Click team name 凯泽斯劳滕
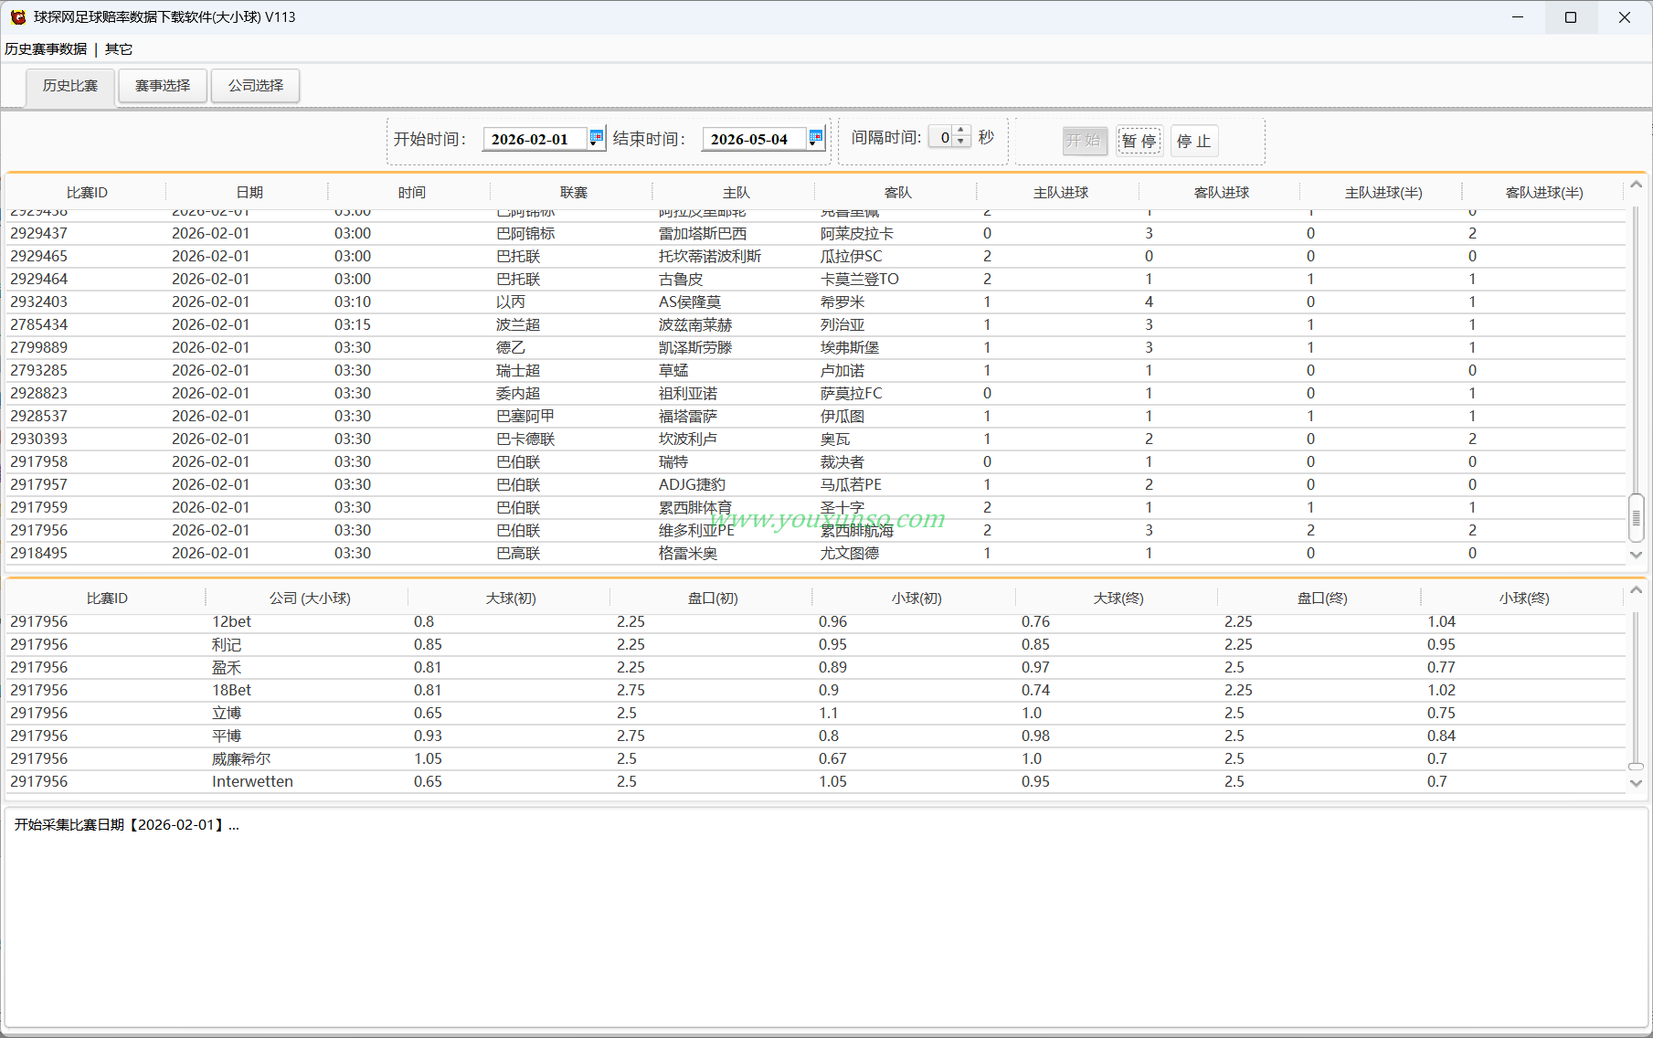The width and height of the screenshot is (1653, 1038). coord(695,348)
